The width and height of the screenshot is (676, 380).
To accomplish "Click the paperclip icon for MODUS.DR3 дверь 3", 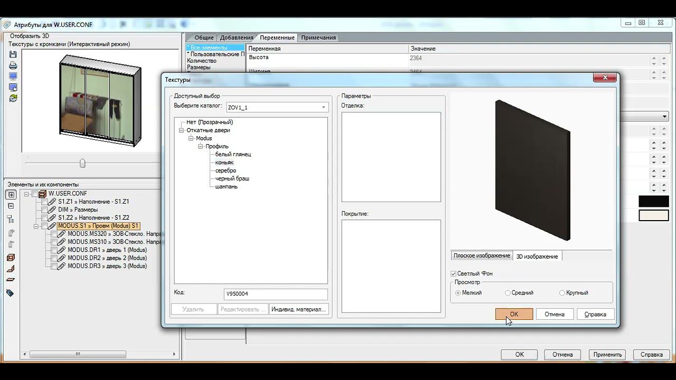I will coord(62,266).
